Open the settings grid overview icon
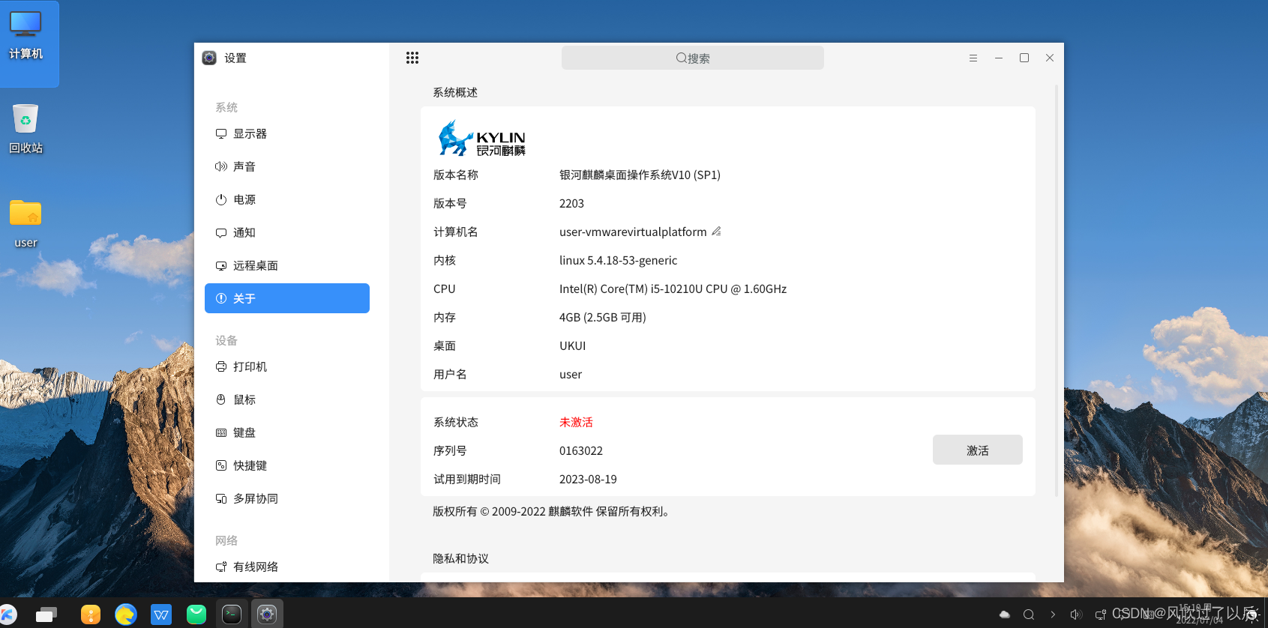 (x=412, y=58)
